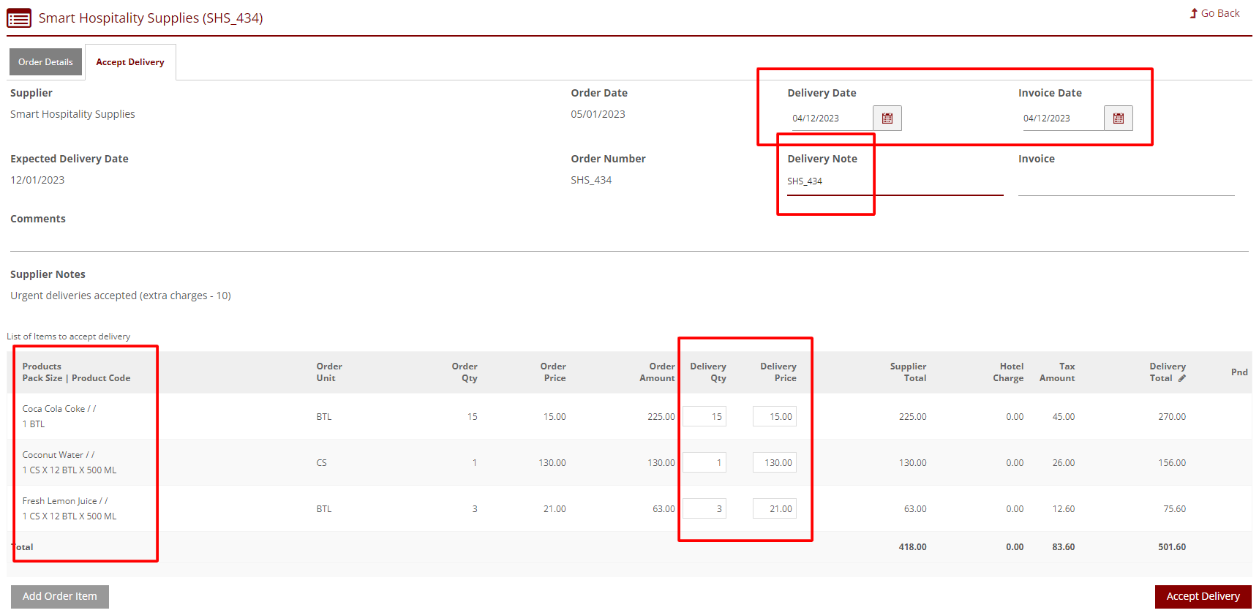1259x613 pixels.
Task: Edit Coconut Water delivery quantity
Action: pyautogui.click(x=704, y=463)
